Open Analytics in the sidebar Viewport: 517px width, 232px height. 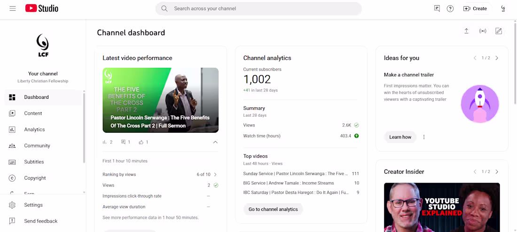[x=34, y=129]
